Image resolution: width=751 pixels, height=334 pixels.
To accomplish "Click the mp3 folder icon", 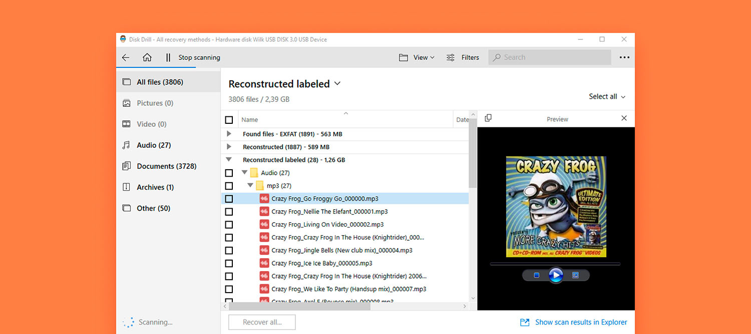I will pos(260,186).
